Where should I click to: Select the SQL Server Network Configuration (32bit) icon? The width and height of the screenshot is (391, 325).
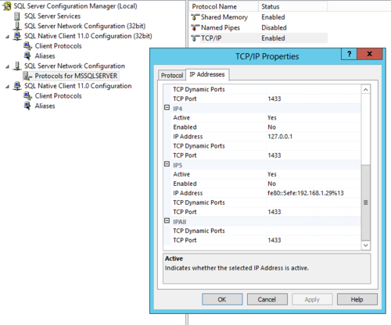[x=17, y=26]
